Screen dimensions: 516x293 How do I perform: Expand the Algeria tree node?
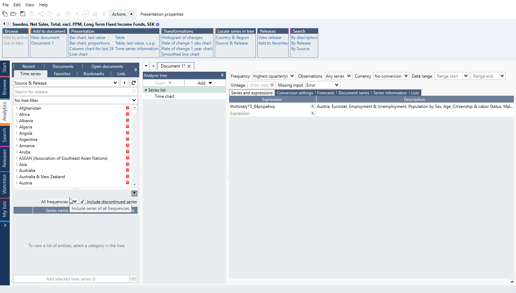pos(17,127)
